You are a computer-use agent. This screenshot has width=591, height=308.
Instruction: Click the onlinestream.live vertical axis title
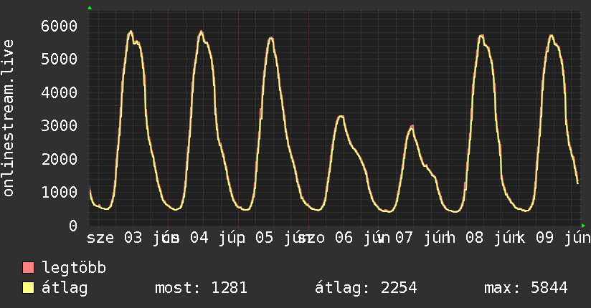point(8,118)
